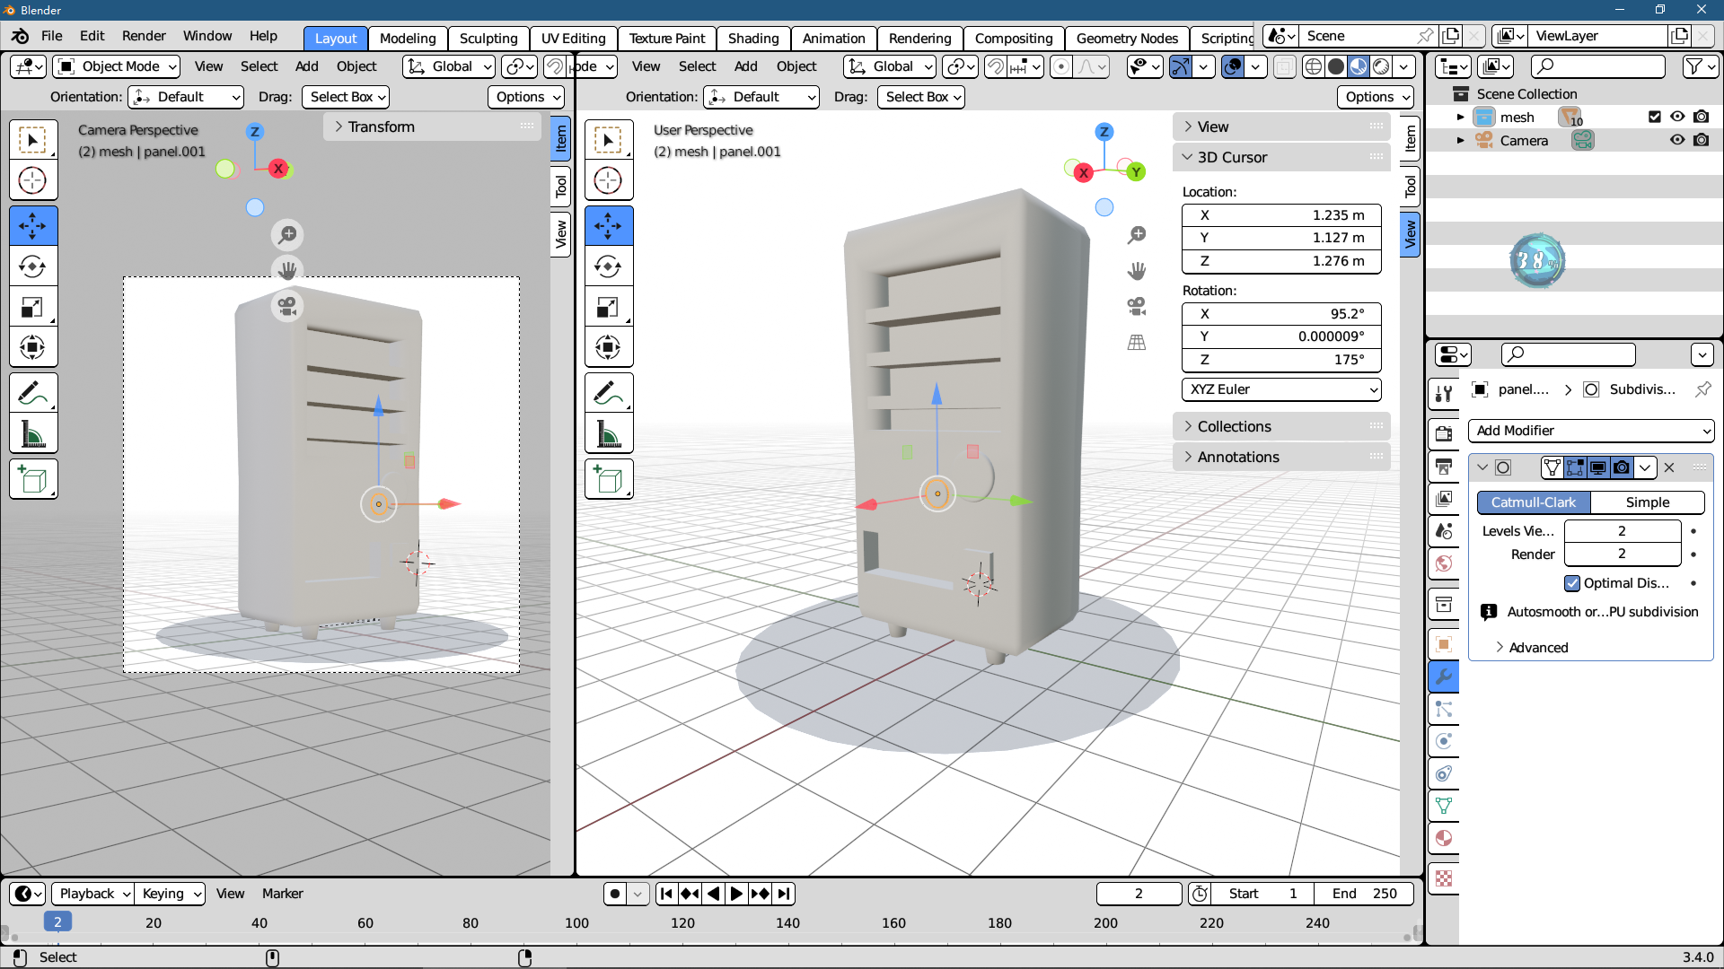Click the 3D Cursor Location X field
1724x969 pixels.
(x=1281, y=215)
